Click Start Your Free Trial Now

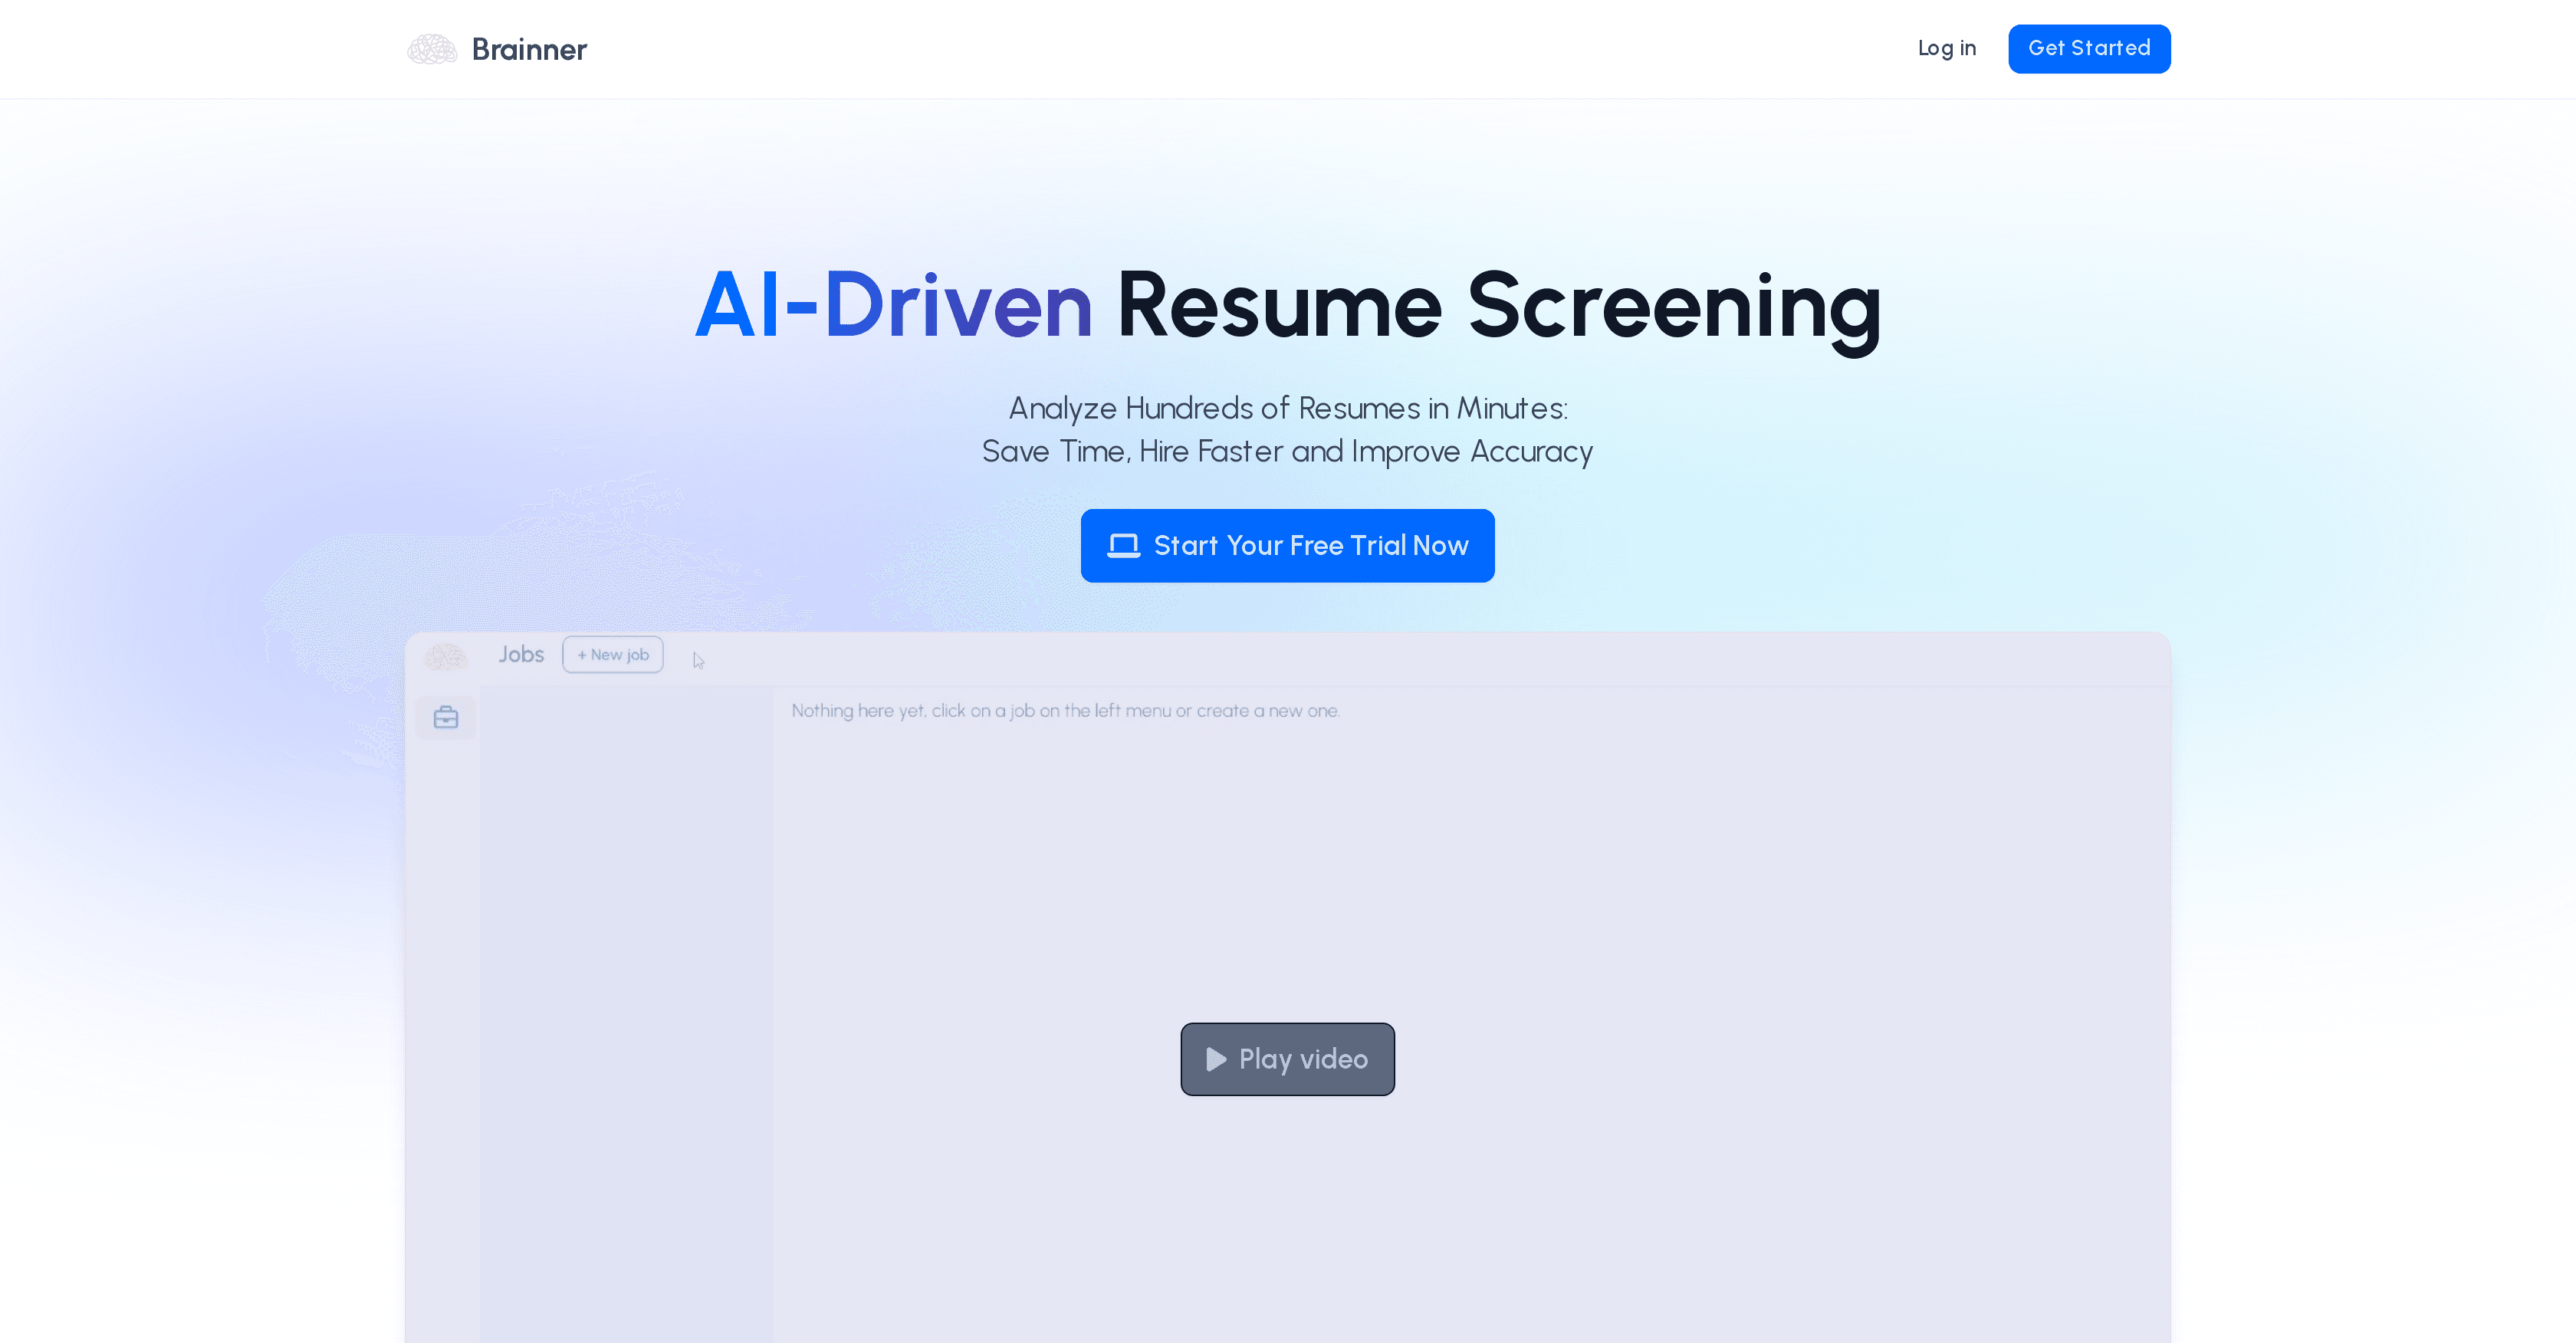(x=1310, y=546)
